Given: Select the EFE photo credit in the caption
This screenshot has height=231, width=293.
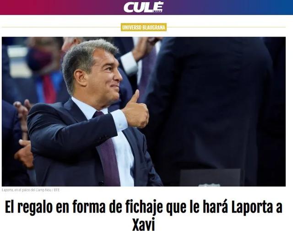Looking at the screenshot, I should point(57,190).
